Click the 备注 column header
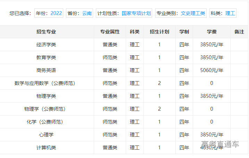 239,32
